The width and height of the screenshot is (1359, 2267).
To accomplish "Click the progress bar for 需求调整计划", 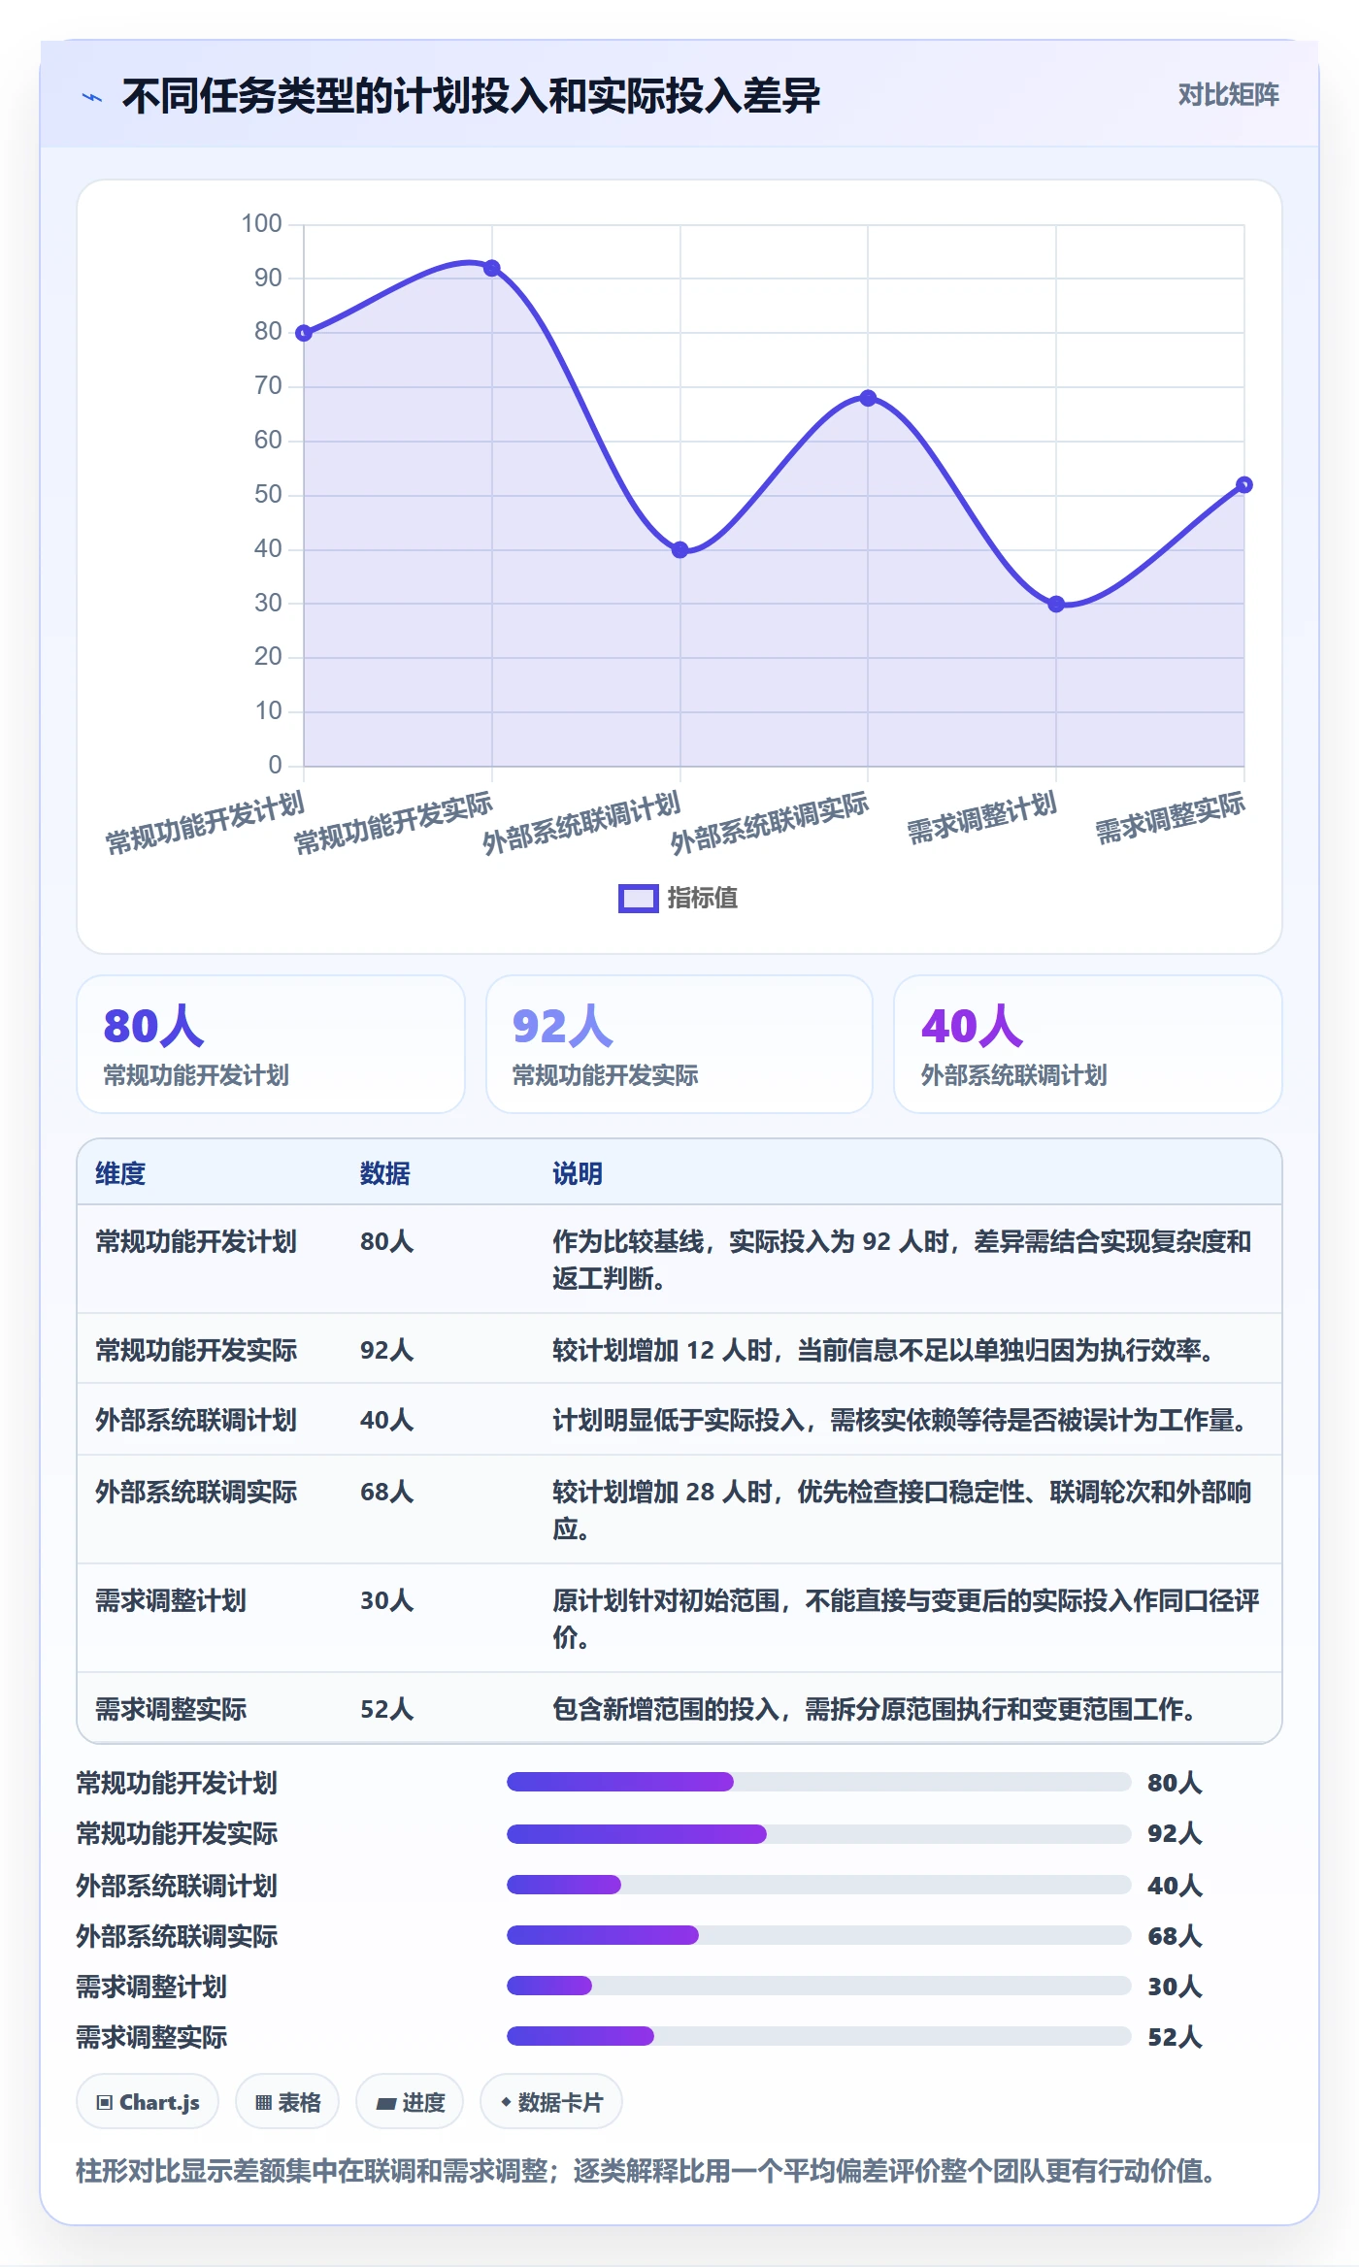I will [819, 1986].
